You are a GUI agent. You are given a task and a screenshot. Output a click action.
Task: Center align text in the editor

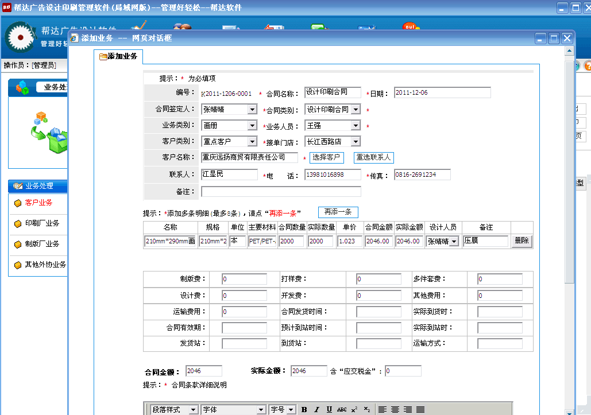[395, 410]
